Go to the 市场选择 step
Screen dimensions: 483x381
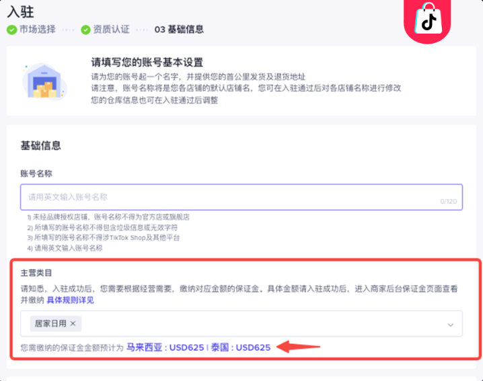[x=38, y=30]
